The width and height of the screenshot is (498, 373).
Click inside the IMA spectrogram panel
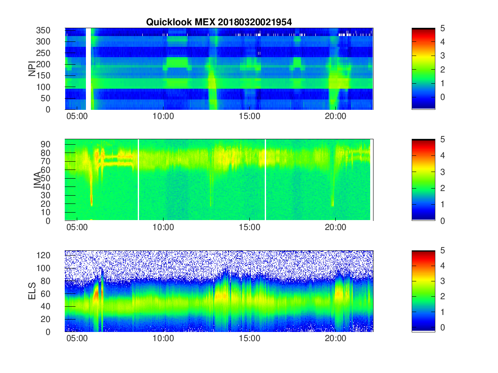pyautogui.click(x=219, y=180)
